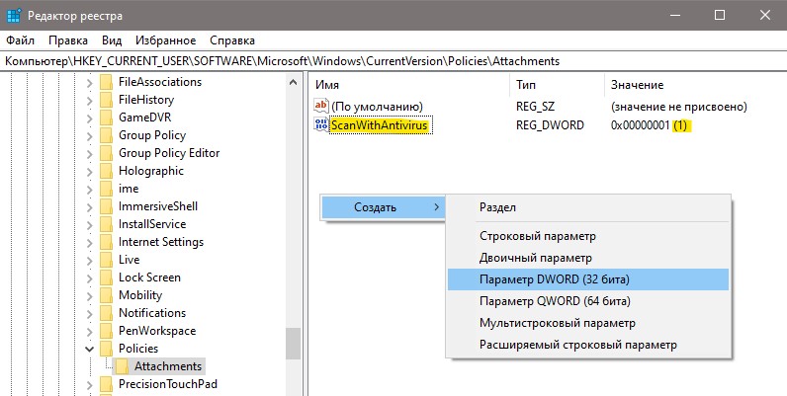Collapse the Policies key

pos(90,349)
